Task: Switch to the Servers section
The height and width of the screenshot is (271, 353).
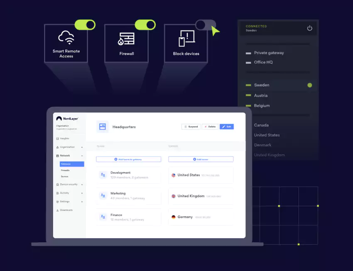Action: [x=65, y=176]
